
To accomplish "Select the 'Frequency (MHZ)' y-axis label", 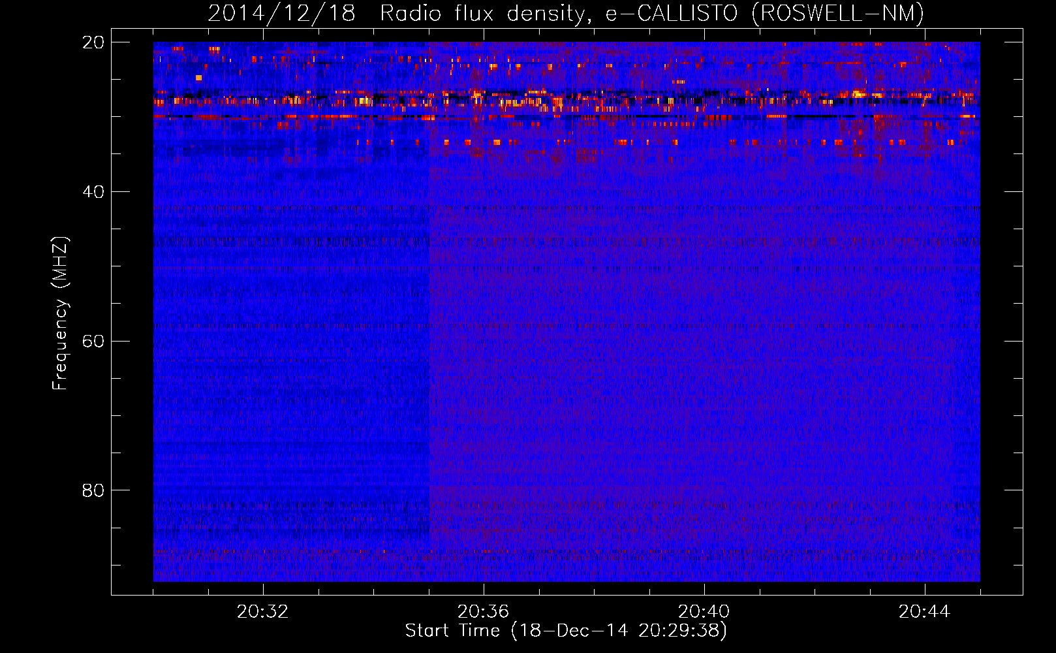I will coord(60,313).
